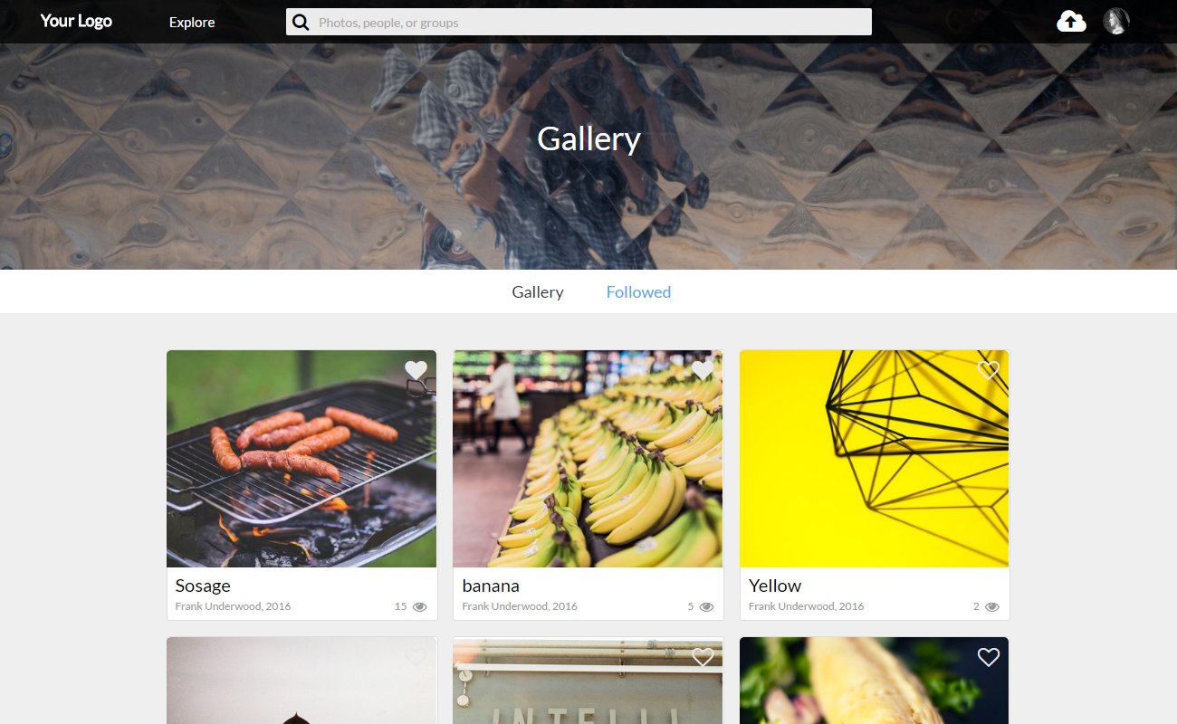Viewport: 1177px width, 724px height.
Task: Click eye views icon under banana
Action: [706, 606]
